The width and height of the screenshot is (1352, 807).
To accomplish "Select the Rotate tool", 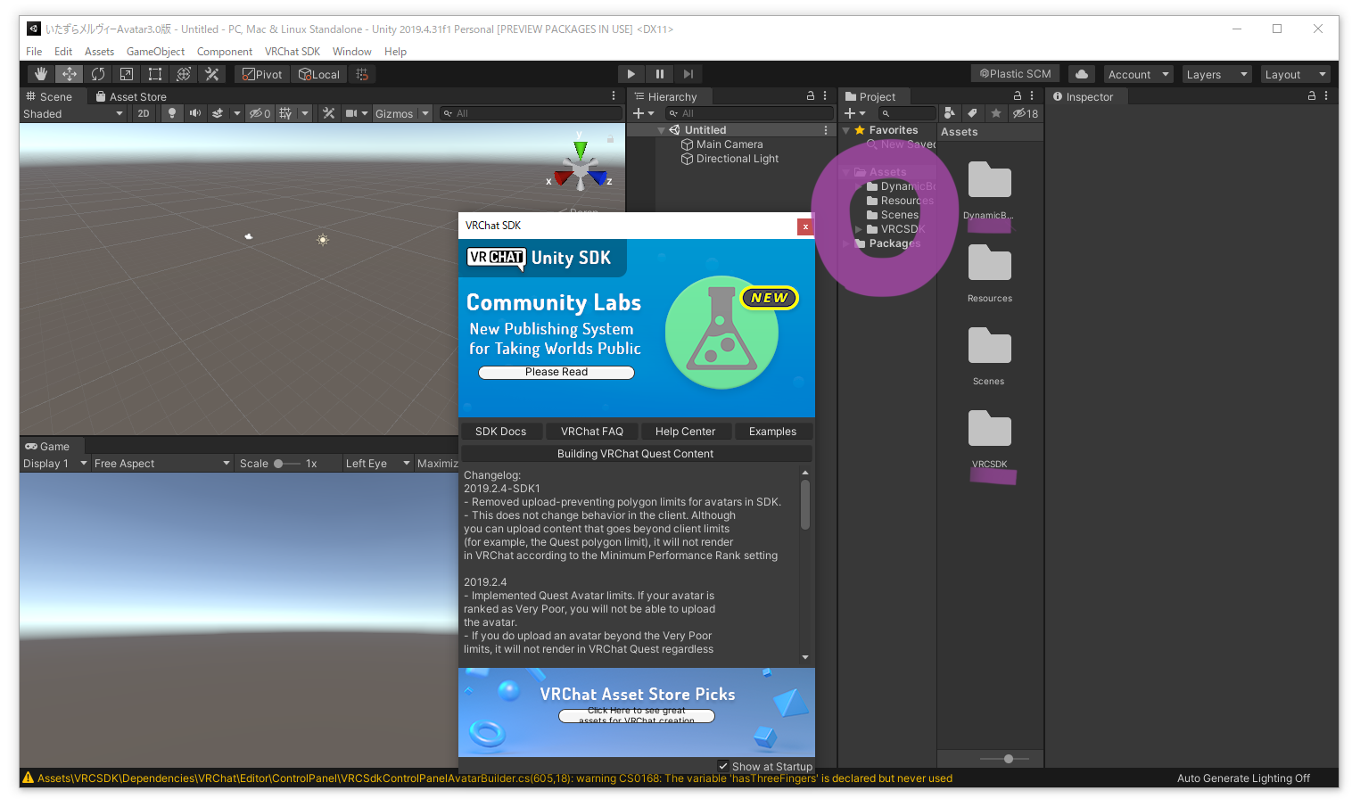I will (x=98, y=74).
